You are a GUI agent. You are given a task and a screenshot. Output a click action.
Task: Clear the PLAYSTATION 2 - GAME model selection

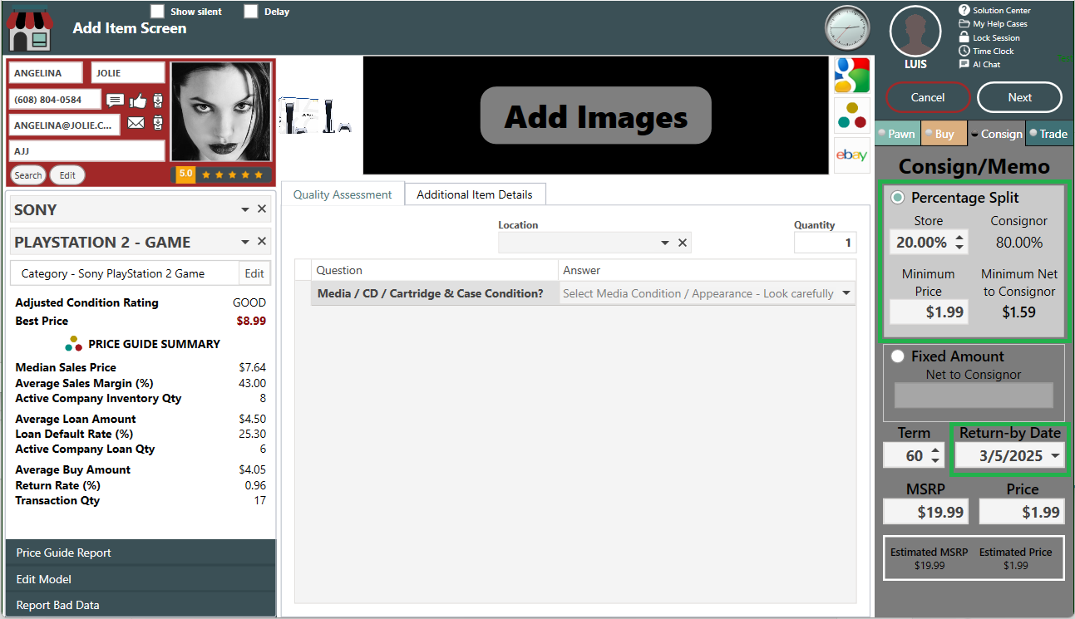[262, 242]
